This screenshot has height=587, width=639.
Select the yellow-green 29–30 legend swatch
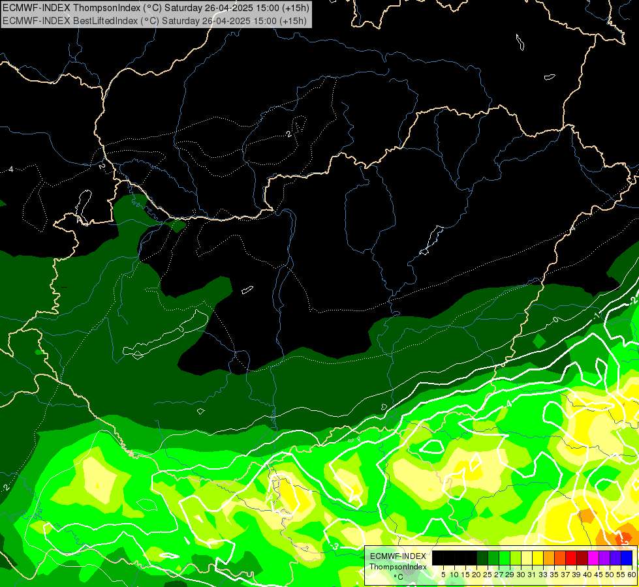[516, 558]
